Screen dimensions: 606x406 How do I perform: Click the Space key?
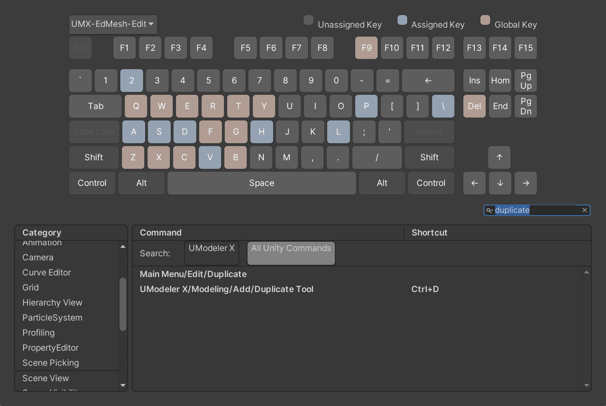(x=262, y=183)
